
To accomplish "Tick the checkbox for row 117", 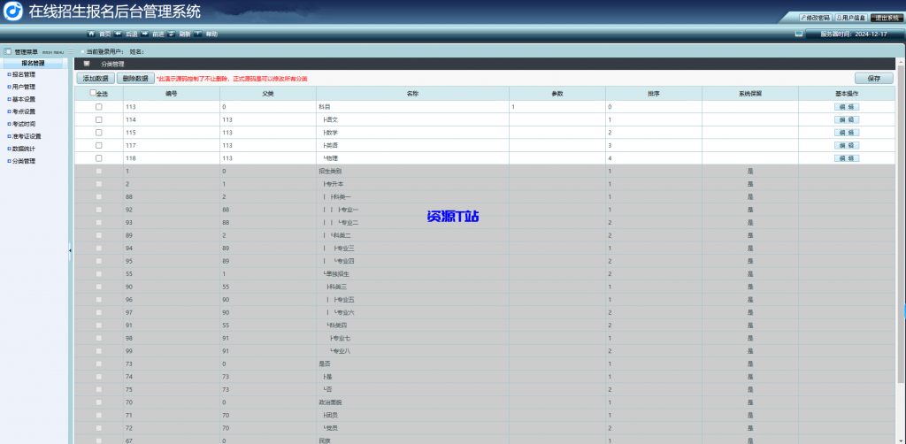I will [x=98, y=145].
